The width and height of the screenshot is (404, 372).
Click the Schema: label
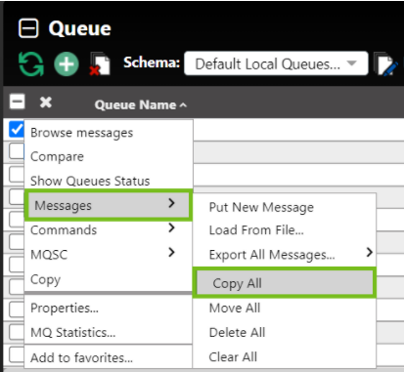pos(152,62)
